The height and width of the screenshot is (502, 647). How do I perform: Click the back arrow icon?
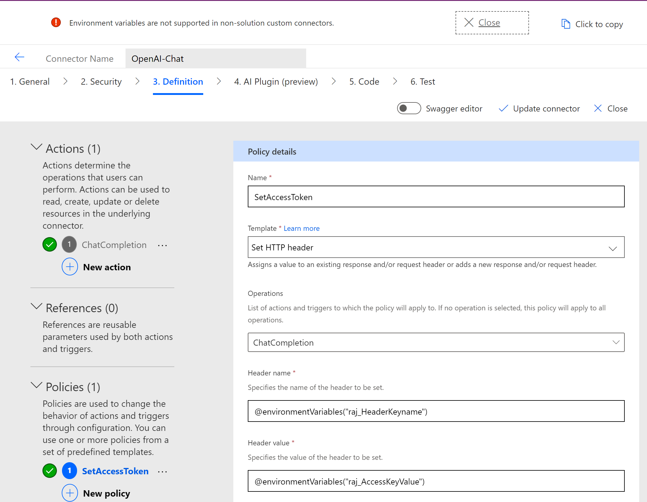click(x=19, y=57)
